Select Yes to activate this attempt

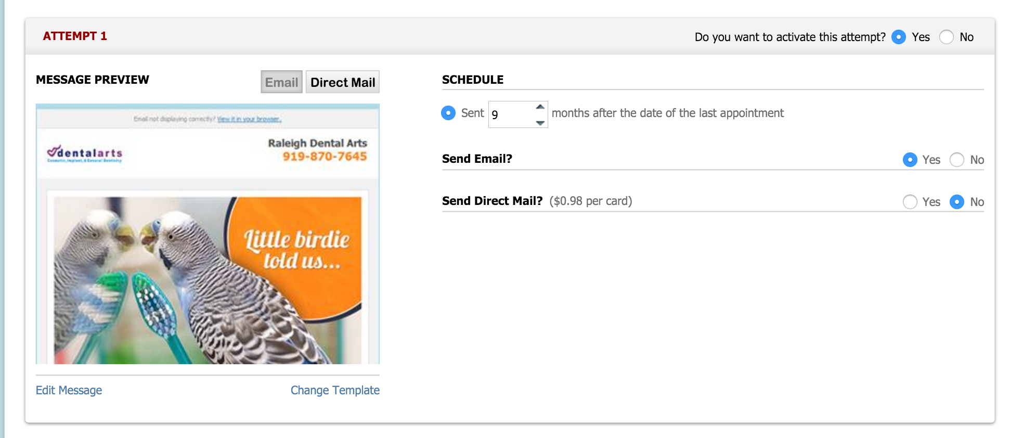coord(898,37)
